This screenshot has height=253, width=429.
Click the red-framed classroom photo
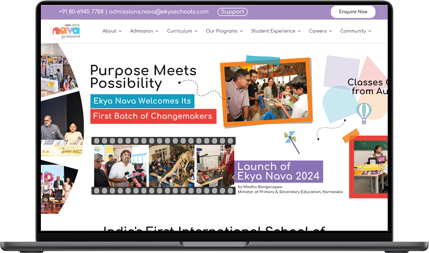point(369,167)
